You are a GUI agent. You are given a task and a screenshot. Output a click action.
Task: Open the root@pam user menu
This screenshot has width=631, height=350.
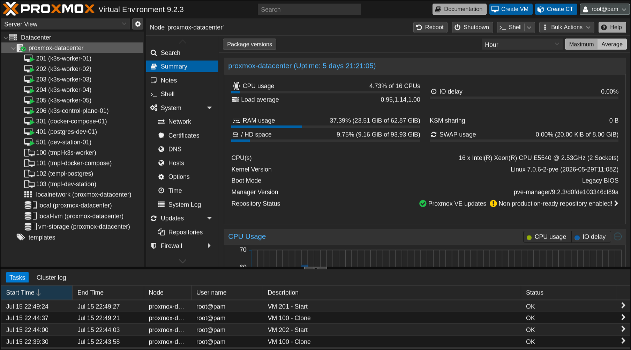pos(604,9)
